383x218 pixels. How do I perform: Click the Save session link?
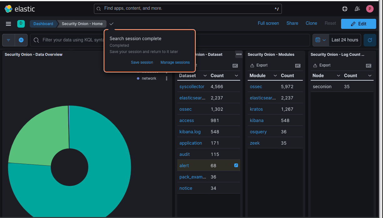click(x=142, y=62)
